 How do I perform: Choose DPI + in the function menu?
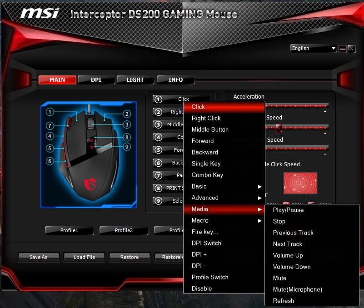pyautogui.click(x=224, y=254)
